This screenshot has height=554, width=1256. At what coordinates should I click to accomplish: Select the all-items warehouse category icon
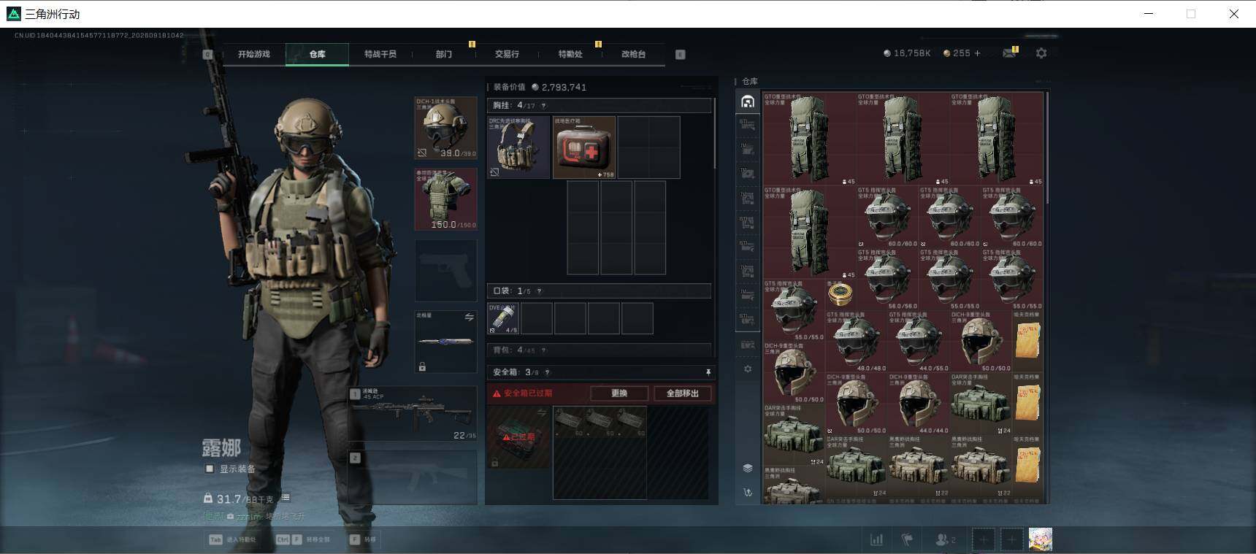pyautogui.click(x=747, y=101)
